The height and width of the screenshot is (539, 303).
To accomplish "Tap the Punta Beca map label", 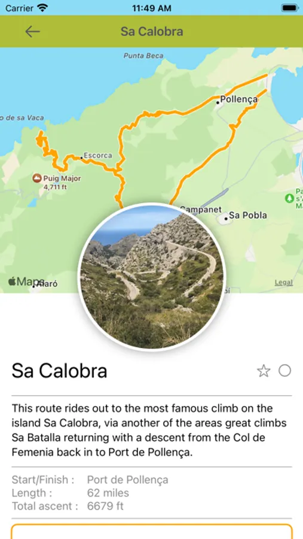I will tap(143, 55).
